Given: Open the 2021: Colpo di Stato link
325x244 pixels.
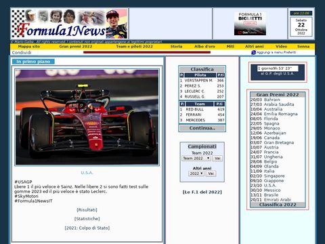Looking at the screenshot, I should point(87,228).
